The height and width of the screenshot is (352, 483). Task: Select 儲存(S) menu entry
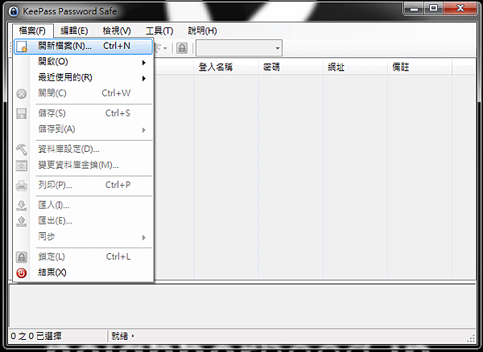click(x=83, y=113)
